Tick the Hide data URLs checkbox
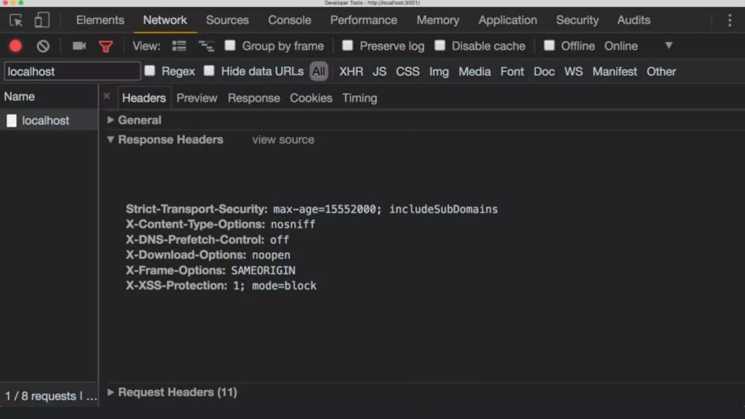 pos(209,71)
